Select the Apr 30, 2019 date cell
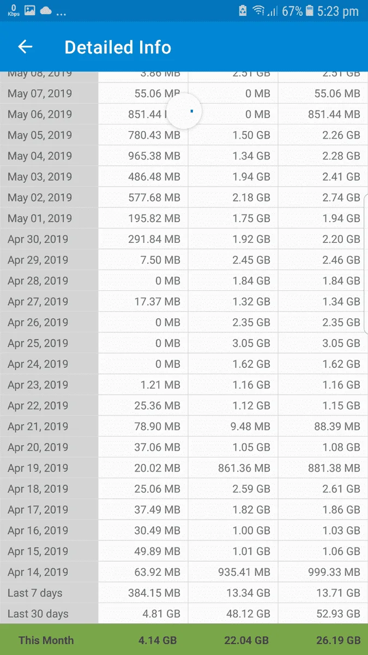The width and height of the screenshot is (368, 655). coord(49,239)
